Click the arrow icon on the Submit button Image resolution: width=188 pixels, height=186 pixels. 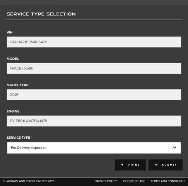[x=156, y=165]
